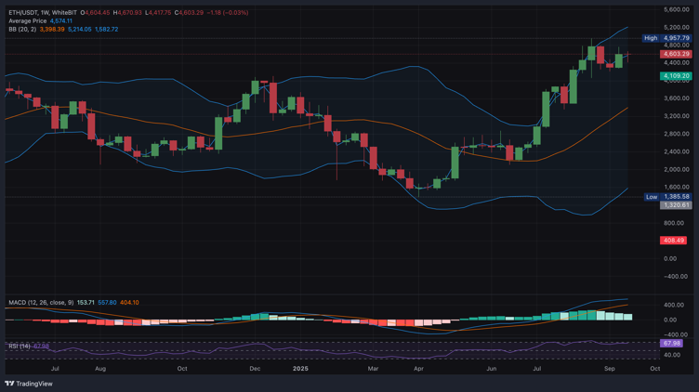Click the Apr label on time axis

tap(418, 369)
